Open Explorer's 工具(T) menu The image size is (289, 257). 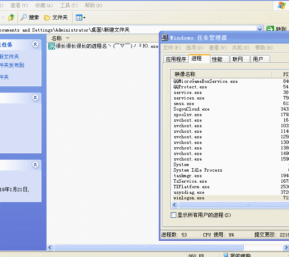[x=69, y=6]
